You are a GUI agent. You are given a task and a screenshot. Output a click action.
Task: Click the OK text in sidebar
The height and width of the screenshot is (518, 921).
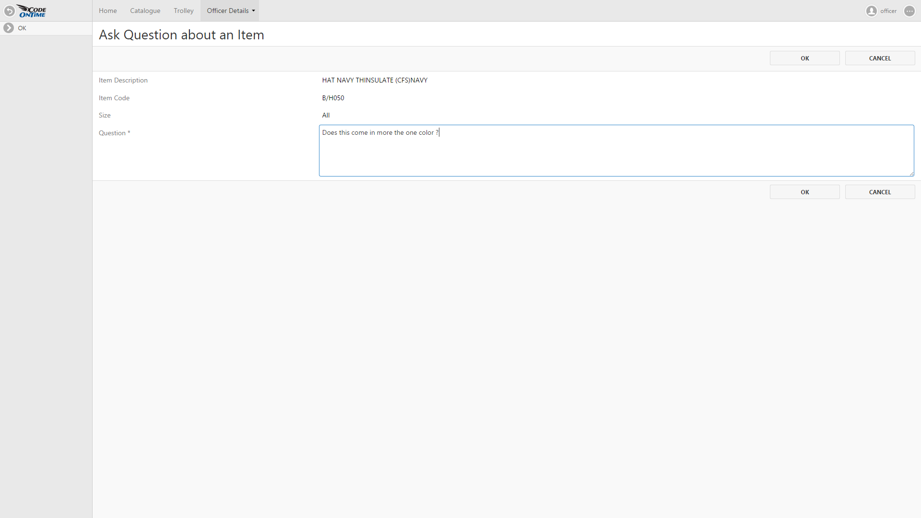tap(22, 28)
